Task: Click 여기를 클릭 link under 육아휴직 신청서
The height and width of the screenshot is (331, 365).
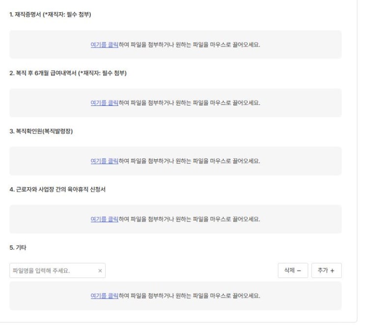Action: click(104, 219)
